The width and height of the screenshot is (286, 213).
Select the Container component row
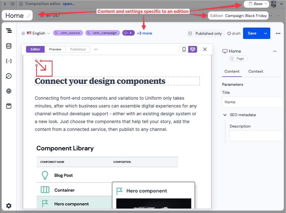pos(74,190)
